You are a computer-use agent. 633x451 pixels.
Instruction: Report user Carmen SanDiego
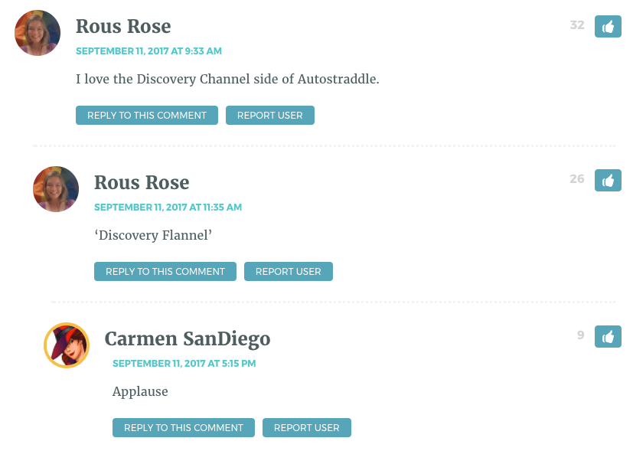click(307, 428)
